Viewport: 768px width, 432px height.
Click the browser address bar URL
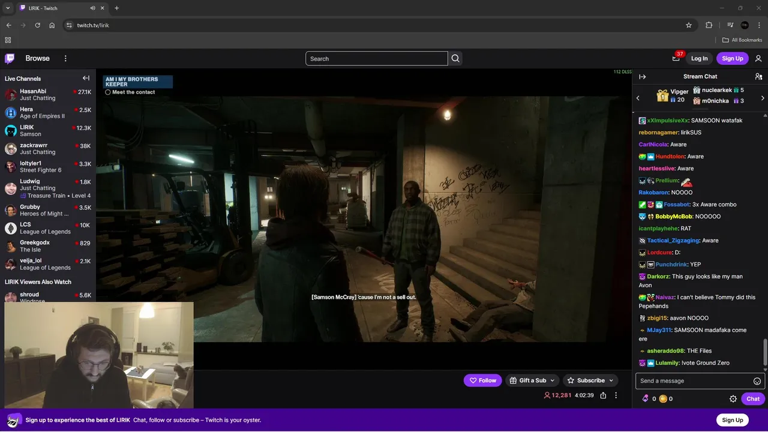(93, 25)
